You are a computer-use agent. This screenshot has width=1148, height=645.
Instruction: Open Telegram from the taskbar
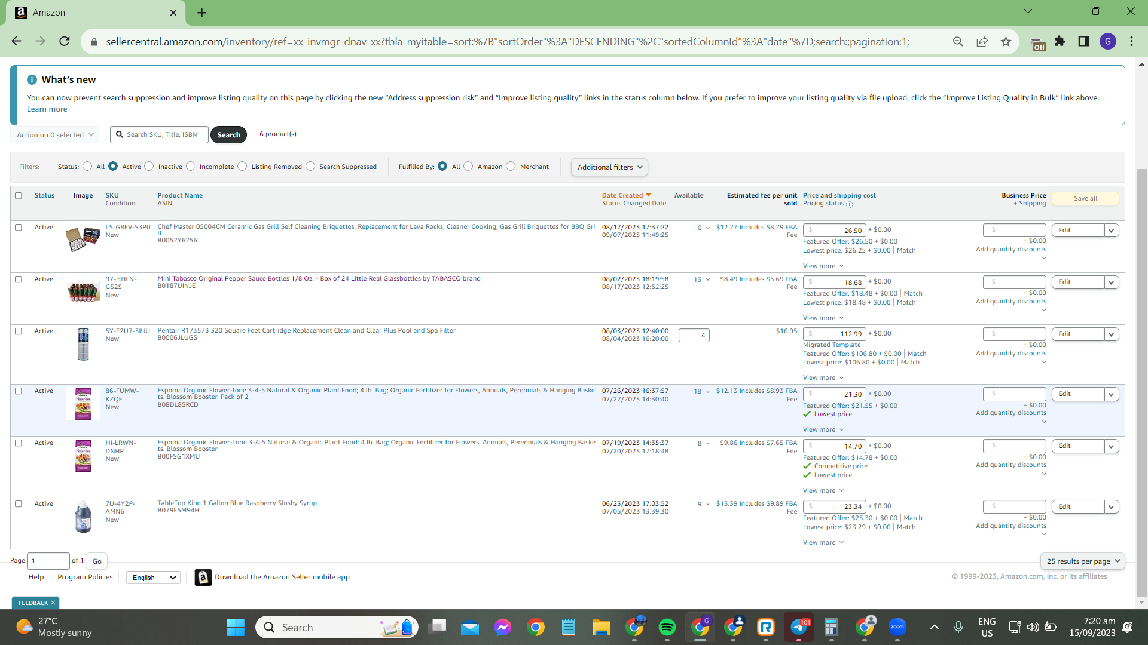799,627
